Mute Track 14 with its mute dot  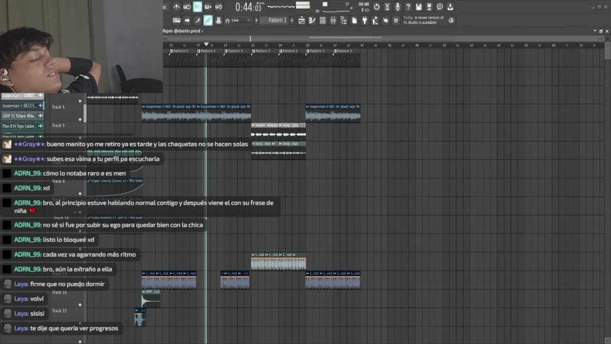pyautogui.click(x=80, y=305)
